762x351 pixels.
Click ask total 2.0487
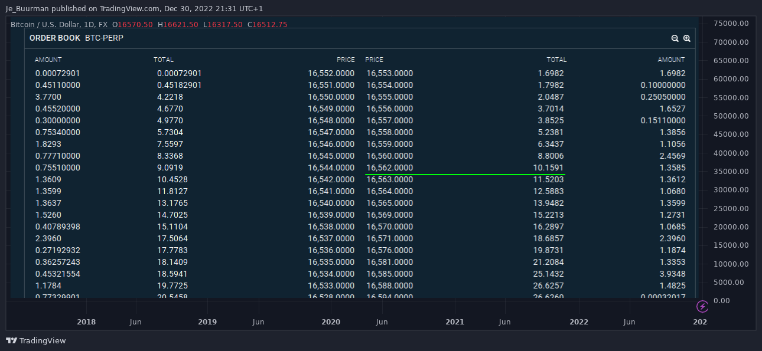tap(551, 97)
